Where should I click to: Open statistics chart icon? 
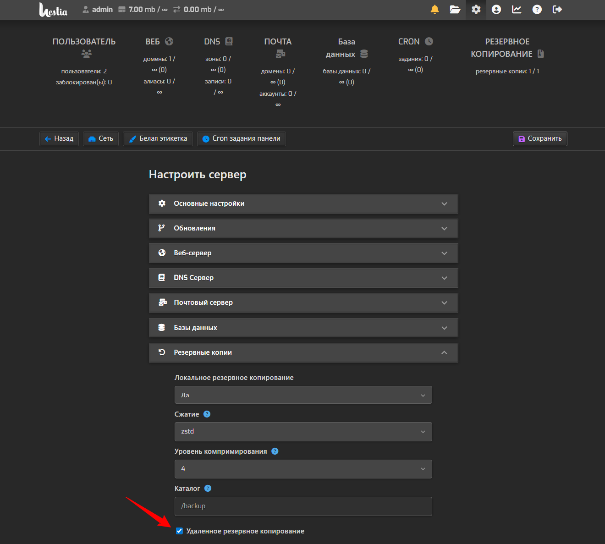coord(517,9)
